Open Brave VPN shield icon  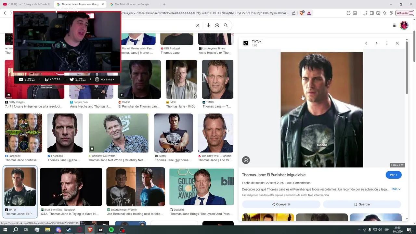[x=391, y=13]
